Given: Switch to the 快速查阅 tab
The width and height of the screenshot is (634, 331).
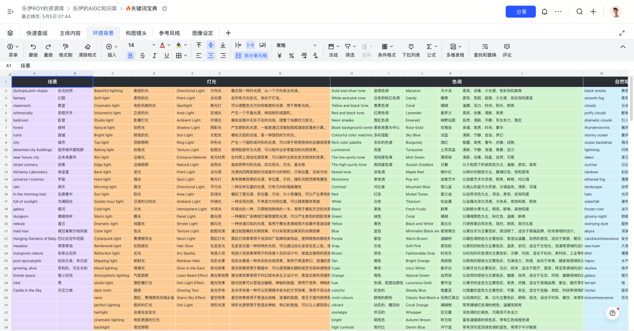Looking at the screenshot, I should (x=37, y=33).
